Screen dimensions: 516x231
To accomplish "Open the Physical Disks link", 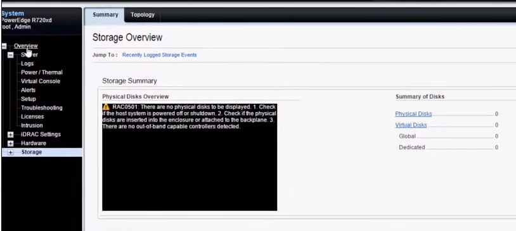I will [413, 114].
